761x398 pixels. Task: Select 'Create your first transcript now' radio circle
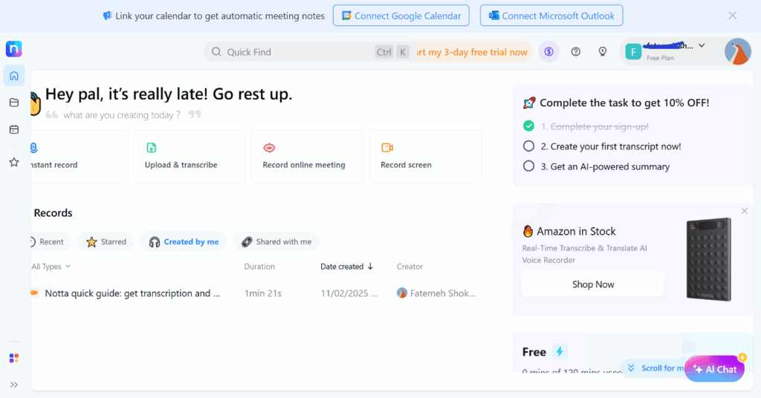pyautogui.click(x=529, y=146)
